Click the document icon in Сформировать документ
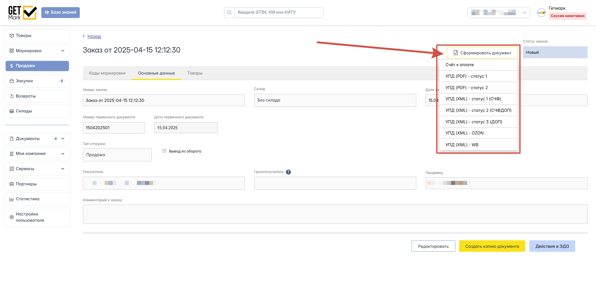The image size is (596, 281). tap(456, 53)
